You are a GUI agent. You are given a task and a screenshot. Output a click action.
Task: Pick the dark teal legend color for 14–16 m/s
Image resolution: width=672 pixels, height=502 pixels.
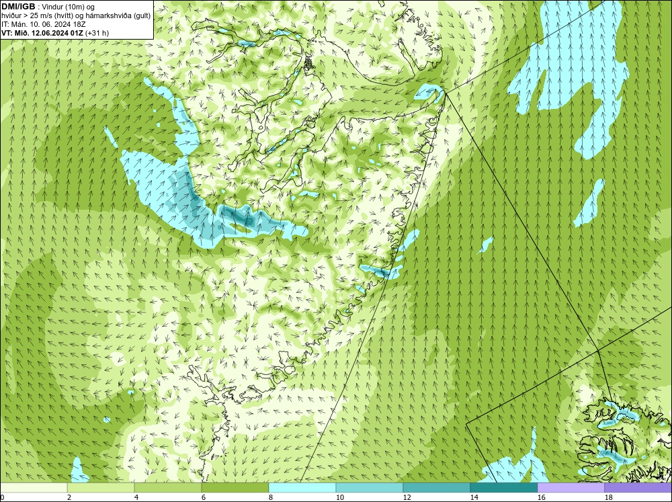click(503, 488)
